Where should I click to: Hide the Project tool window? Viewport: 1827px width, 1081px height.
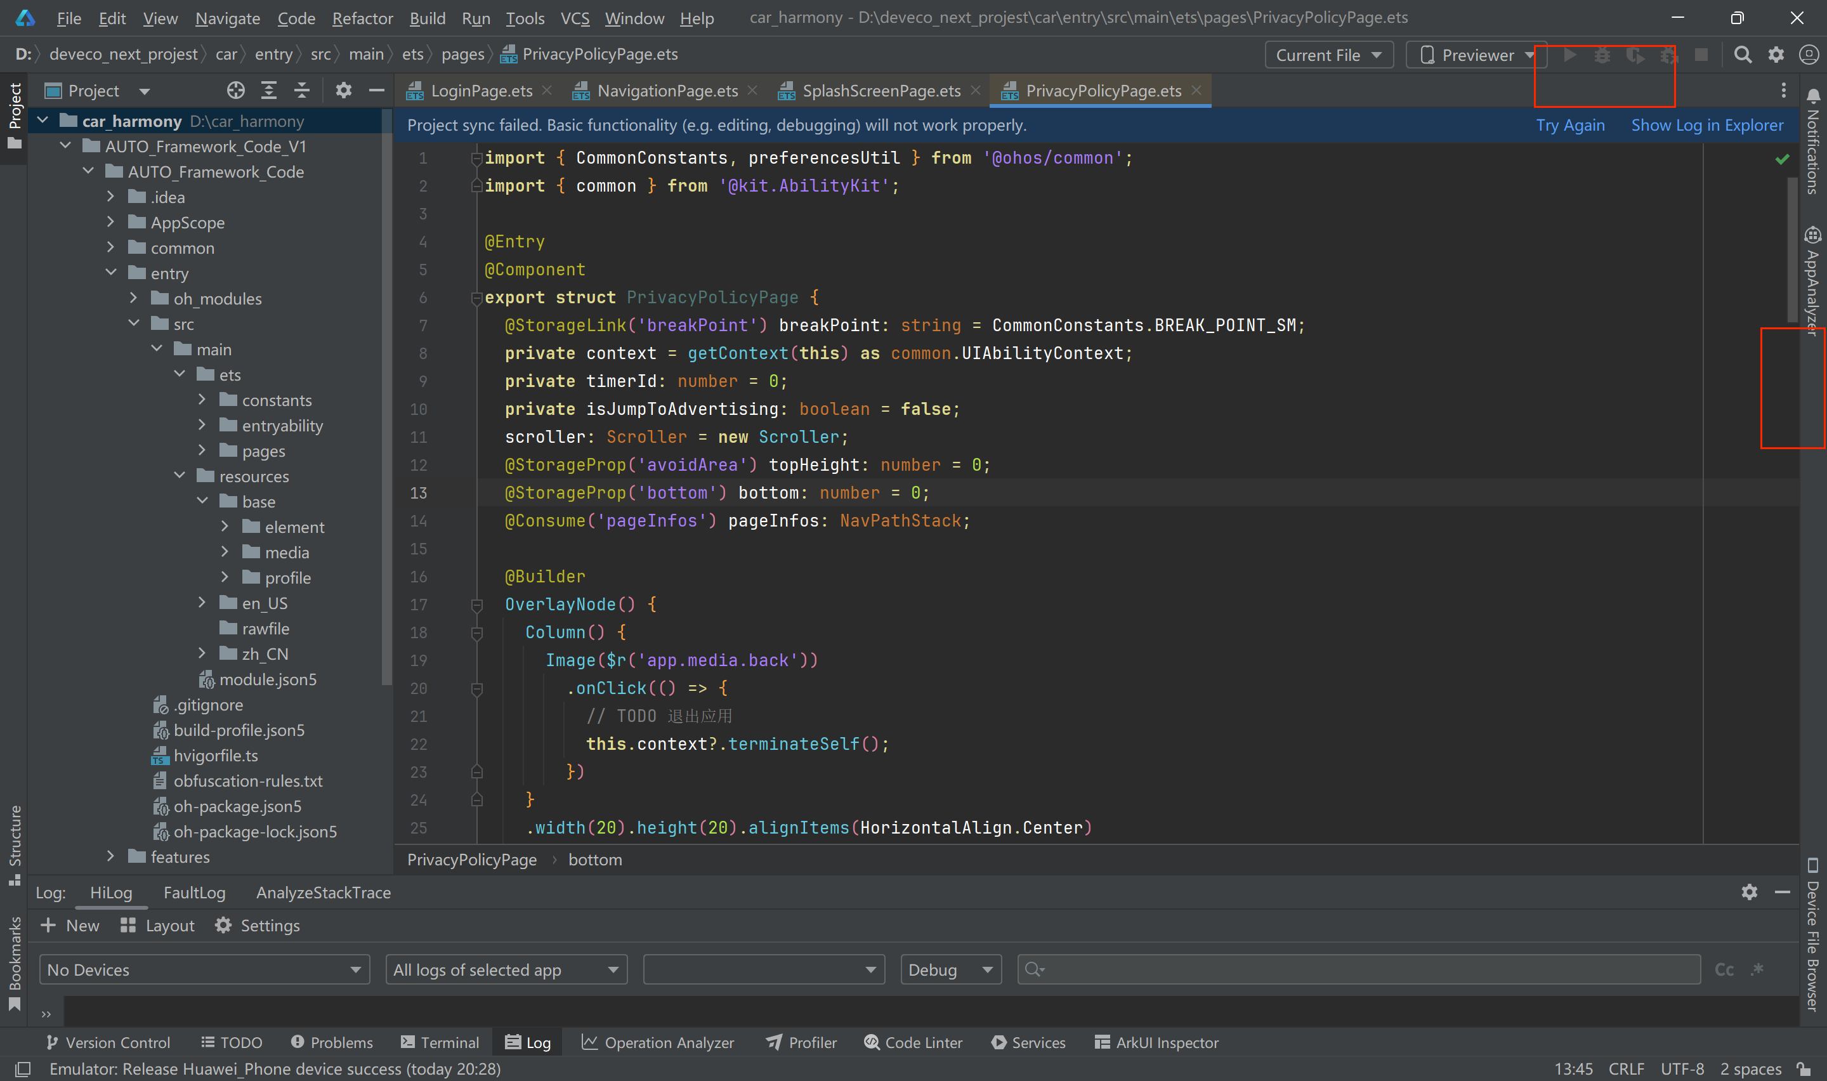click(376, 90)
